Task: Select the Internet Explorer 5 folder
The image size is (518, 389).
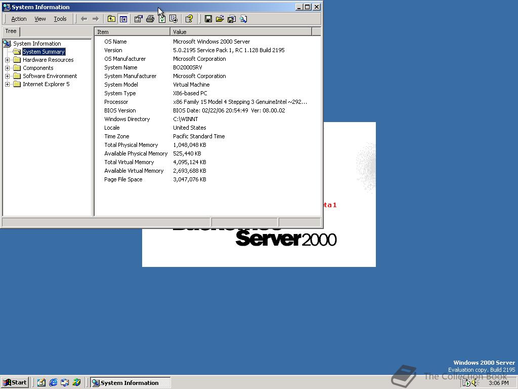Action: point(46,84)
